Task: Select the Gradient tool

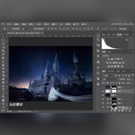Action: [3, 75]
